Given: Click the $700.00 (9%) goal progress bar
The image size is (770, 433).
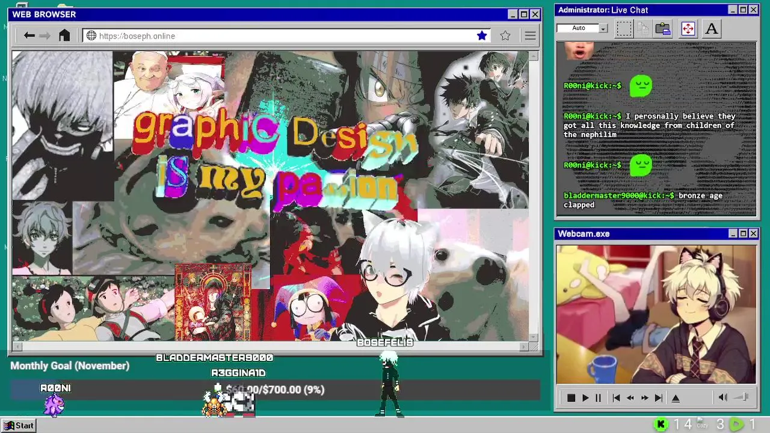Looking at the screenshot, I should 275,390.
